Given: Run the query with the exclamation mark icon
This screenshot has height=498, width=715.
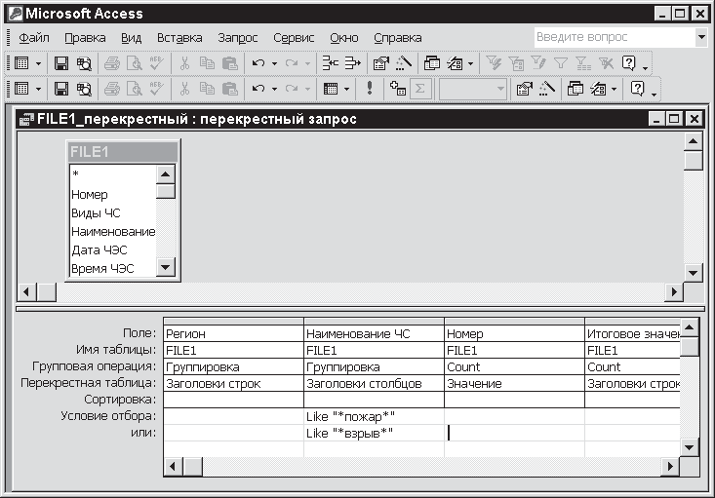Looking at the screenshot, I should pos(371,89).
